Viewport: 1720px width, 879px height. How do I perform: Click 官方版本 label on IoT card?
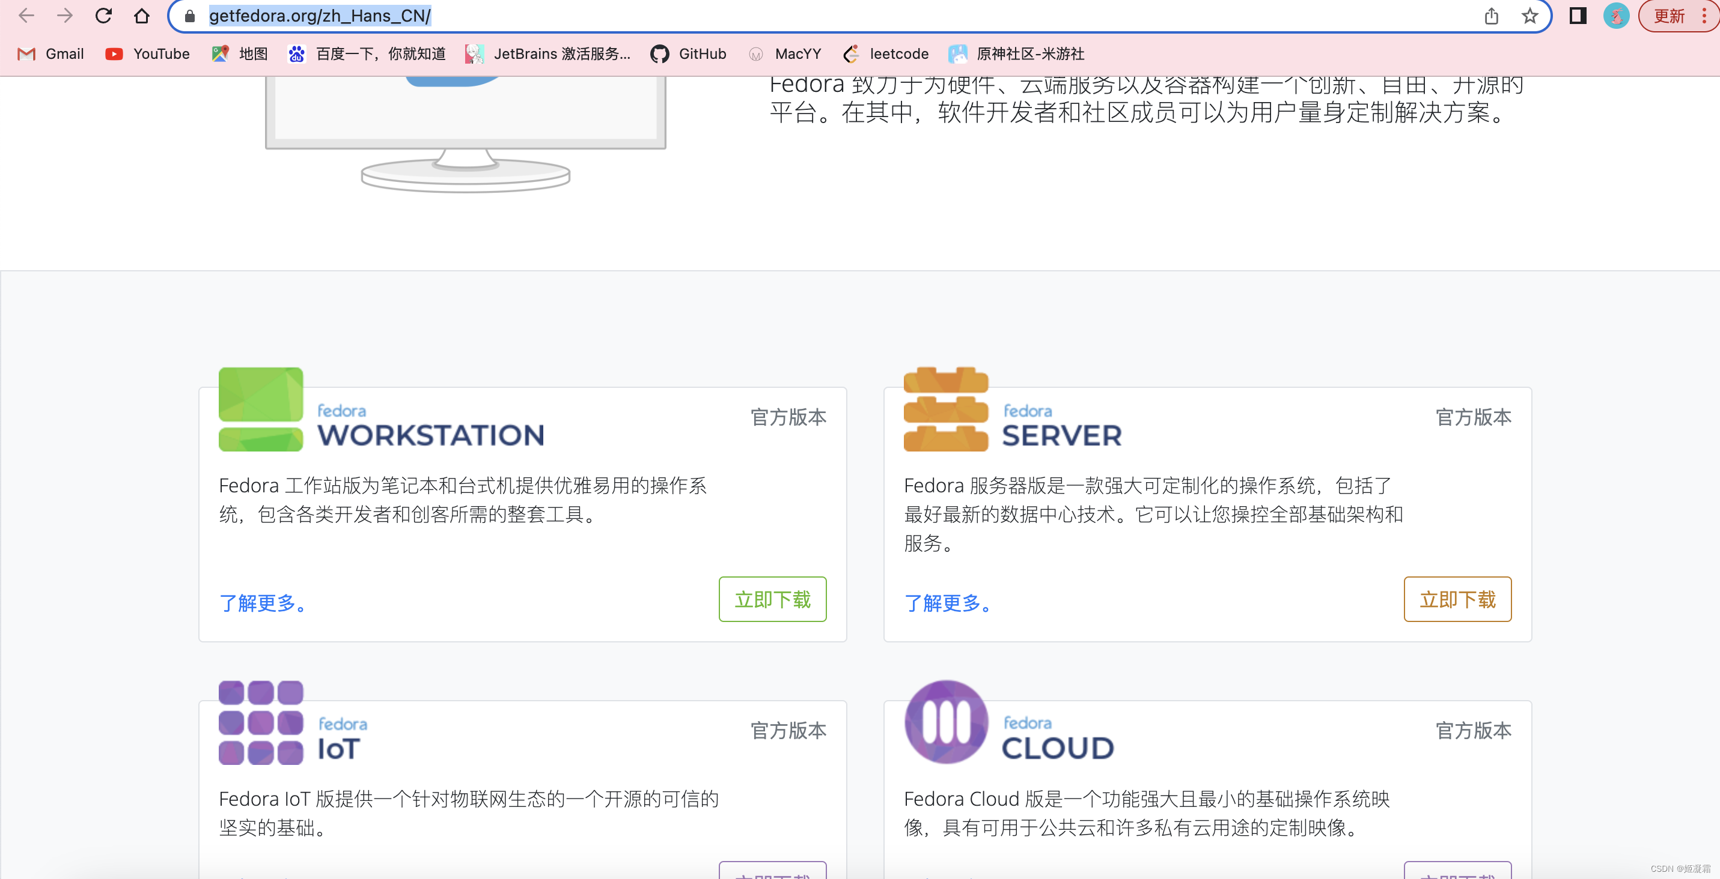click(x=788, y=730)
